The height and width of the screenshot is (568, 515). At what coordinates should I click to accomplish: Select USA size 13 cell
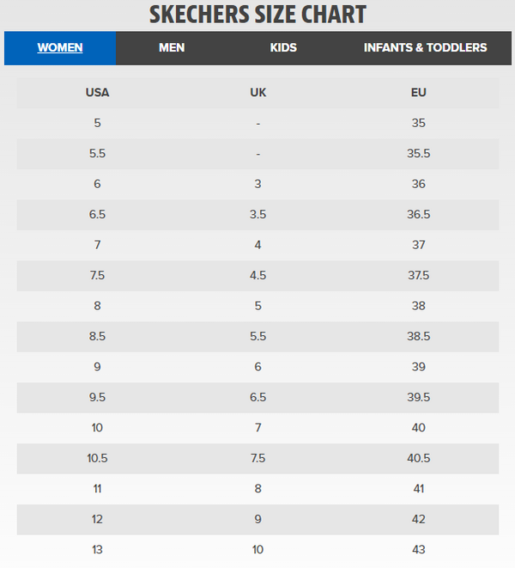[x=98, y=549]
